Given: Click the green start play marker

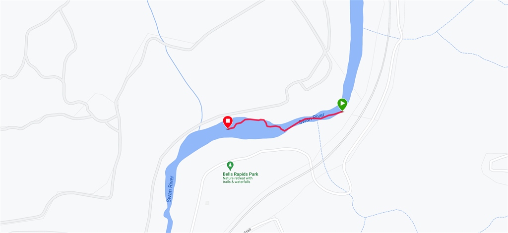Looking at the screenshot, I should 342,104.
